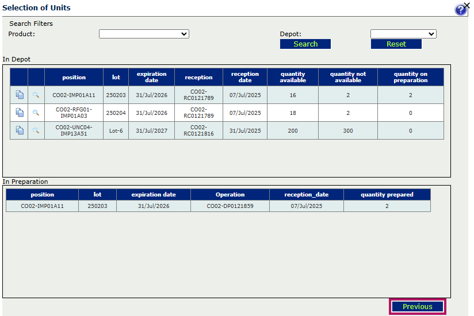Open magnifier details for CO02-IMP01A11 depot row
Image resolution: width=474 pixels, height=316 pixels.
pyautogui.click(x=36, y=95)
